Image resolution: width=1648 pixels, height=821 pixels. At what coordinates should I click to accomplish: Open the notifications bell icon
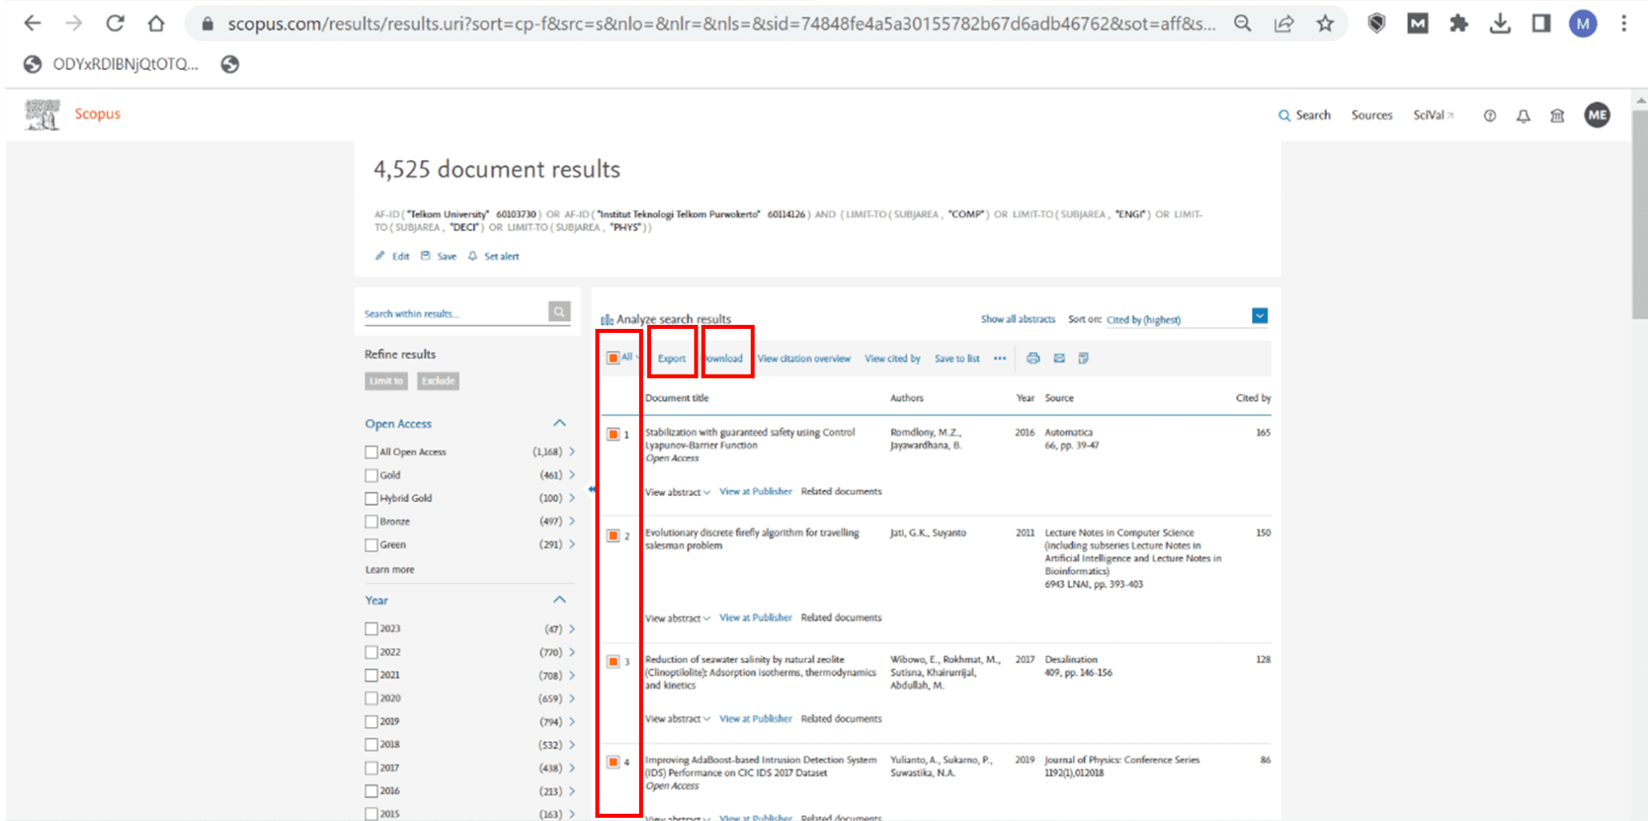point(1522,116)
